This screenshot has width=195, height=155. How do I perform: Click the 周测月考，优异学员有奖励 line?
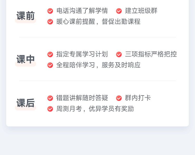95,109
